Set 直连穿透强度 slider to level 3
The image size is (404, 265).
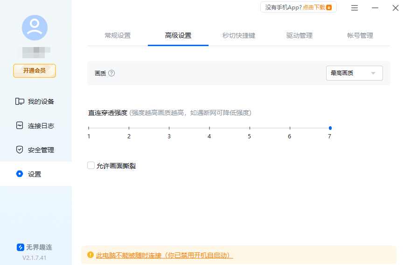[169, 128]
